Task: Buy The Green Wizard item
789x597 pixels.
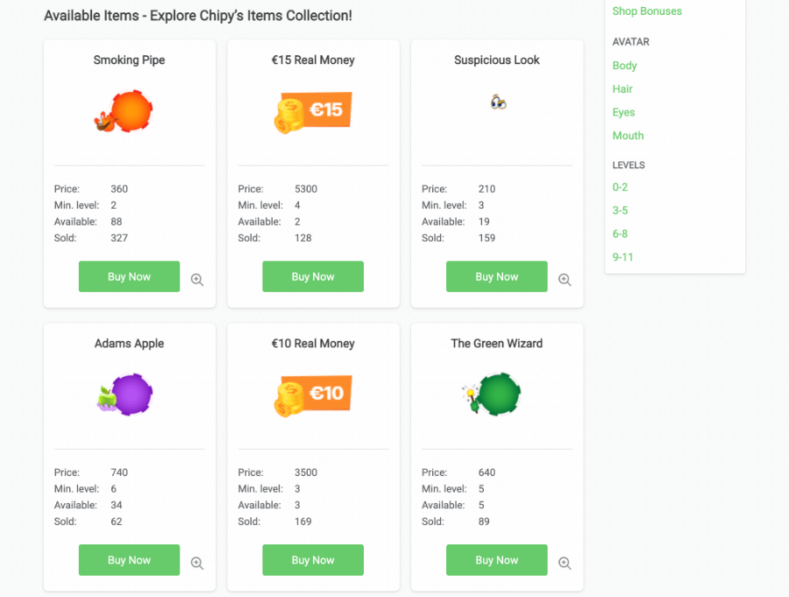Action: click(496, 560)
